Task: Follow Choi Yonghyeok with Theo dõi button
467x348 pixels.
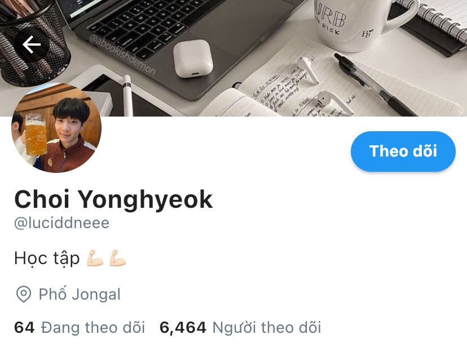Action: click(x=403, y=151)
